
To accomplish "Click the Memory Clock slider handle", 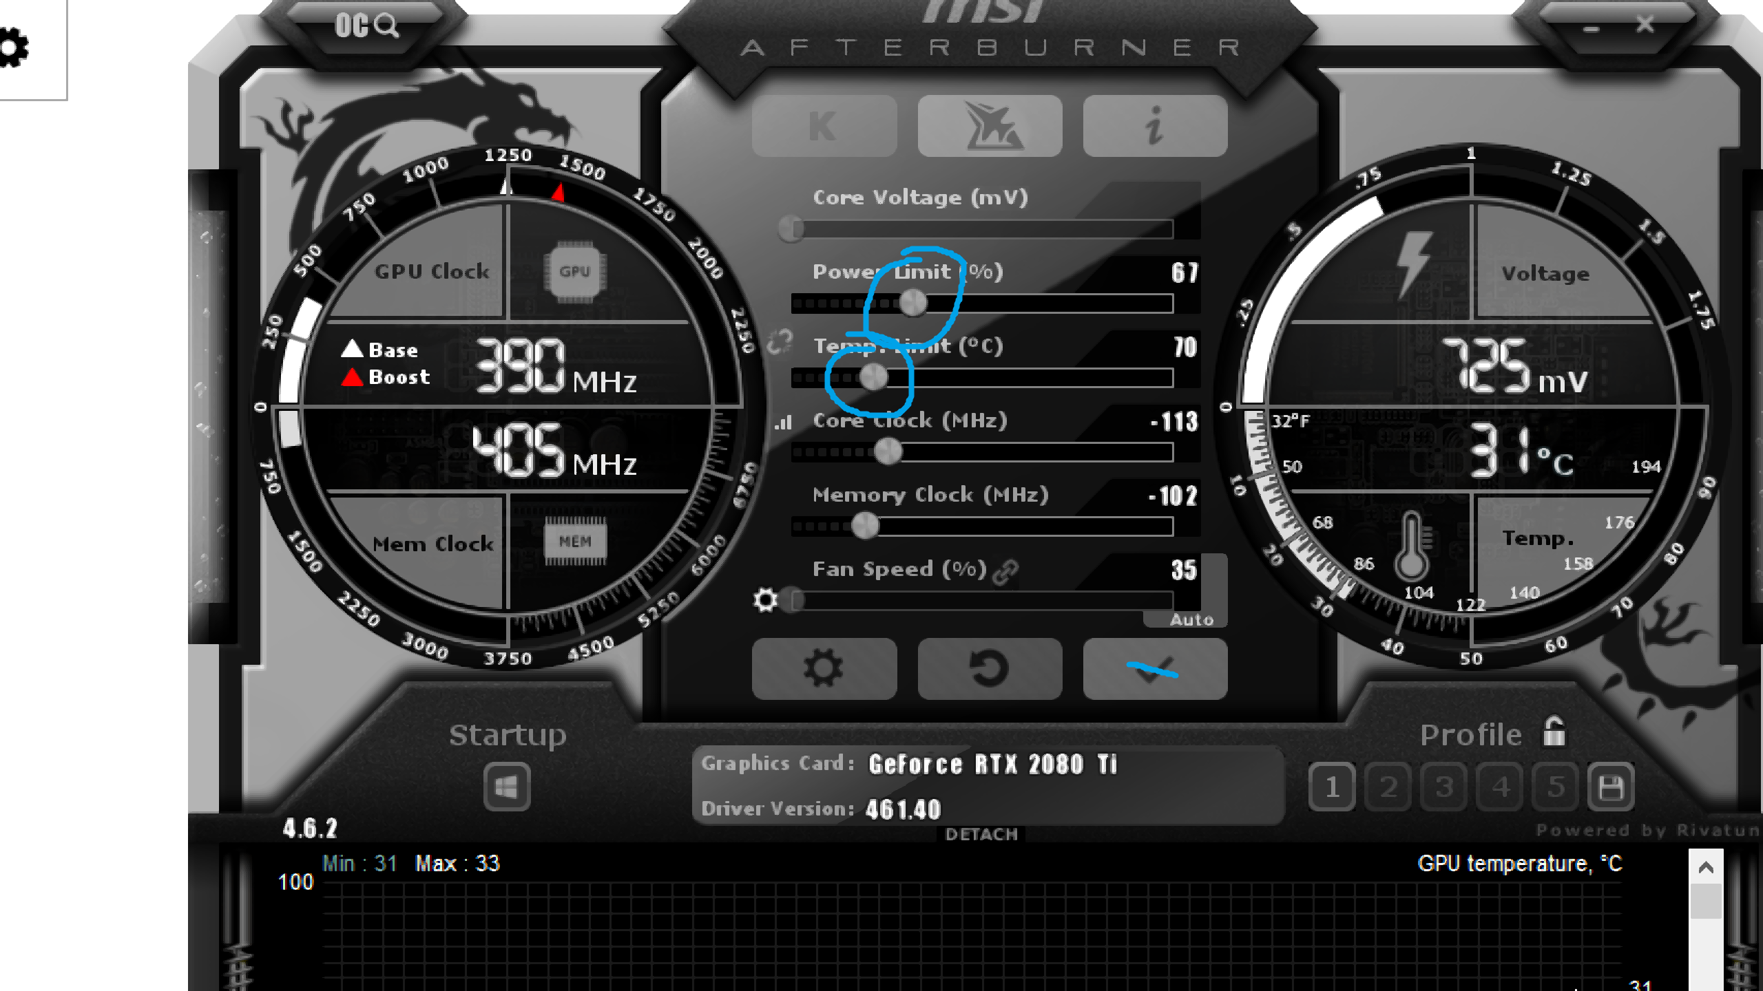I will coord(865,526).
